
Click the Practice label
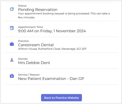pos(23,41)
